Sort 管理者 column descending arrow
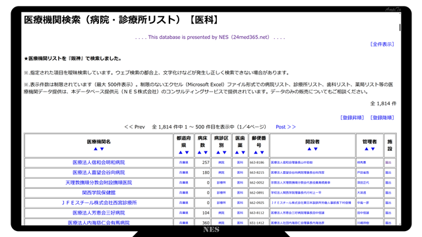 (373, 149)
